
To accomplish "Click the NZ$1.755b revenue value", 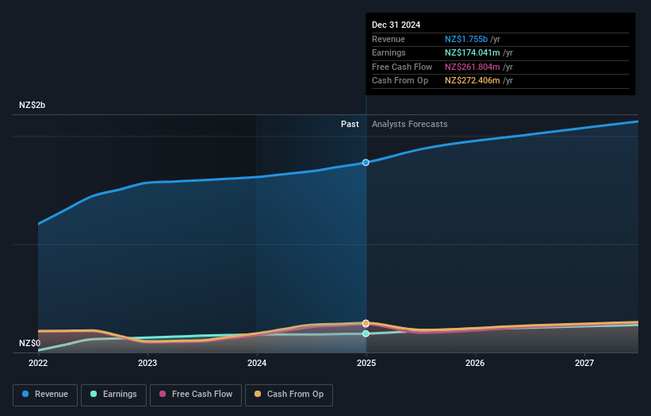I will click(466, 39).
